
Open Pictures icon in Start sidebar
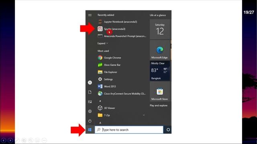90,102
